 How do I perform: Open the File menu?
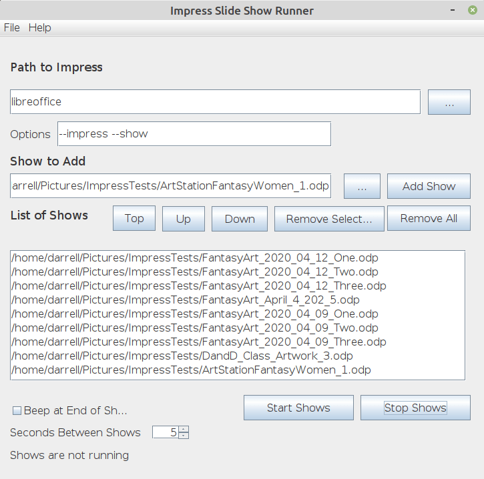(x=12, y=27)
